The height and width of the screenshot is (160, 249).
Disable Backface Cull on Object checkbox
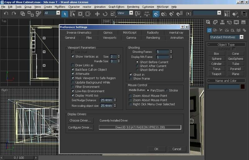73,69
